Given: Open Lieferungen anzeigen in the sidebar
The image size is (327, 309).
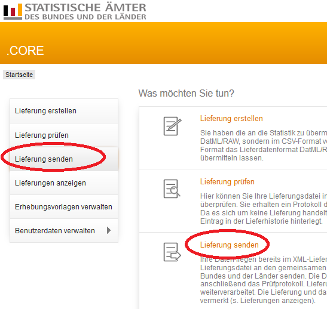Looking at the screenshot, I should pos(64,183).
